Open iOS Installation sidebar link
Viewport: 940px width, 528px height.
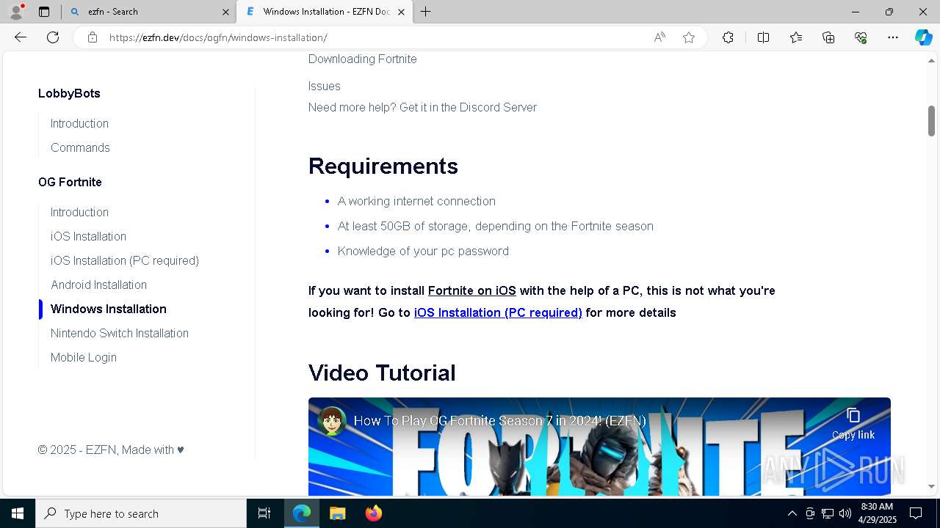[x=88, y=236]
